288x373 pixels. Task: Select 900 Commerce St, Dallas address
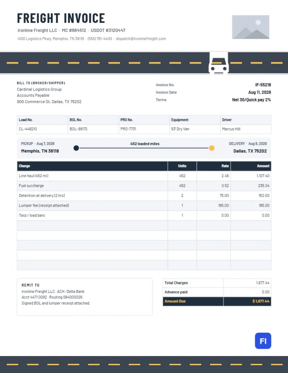[49, 102]
